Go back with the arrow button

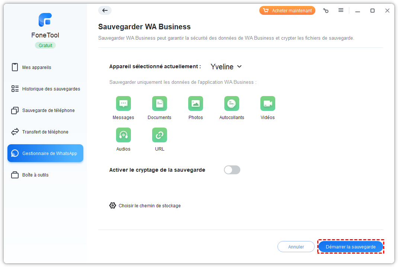[105, 10]
